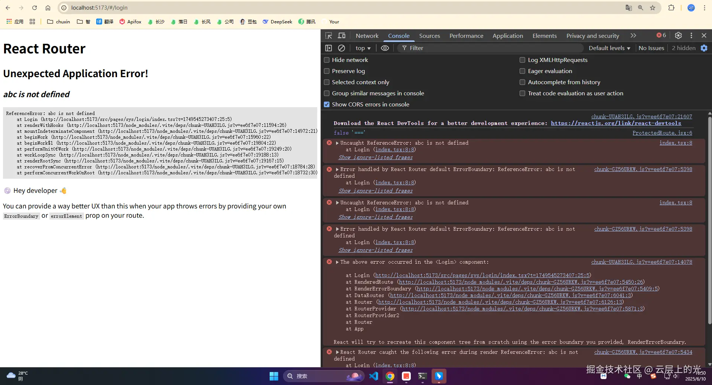Screen dimensions: 712x385
Task: Toggle the DevTools device toolbar
Action: [342, 36]
